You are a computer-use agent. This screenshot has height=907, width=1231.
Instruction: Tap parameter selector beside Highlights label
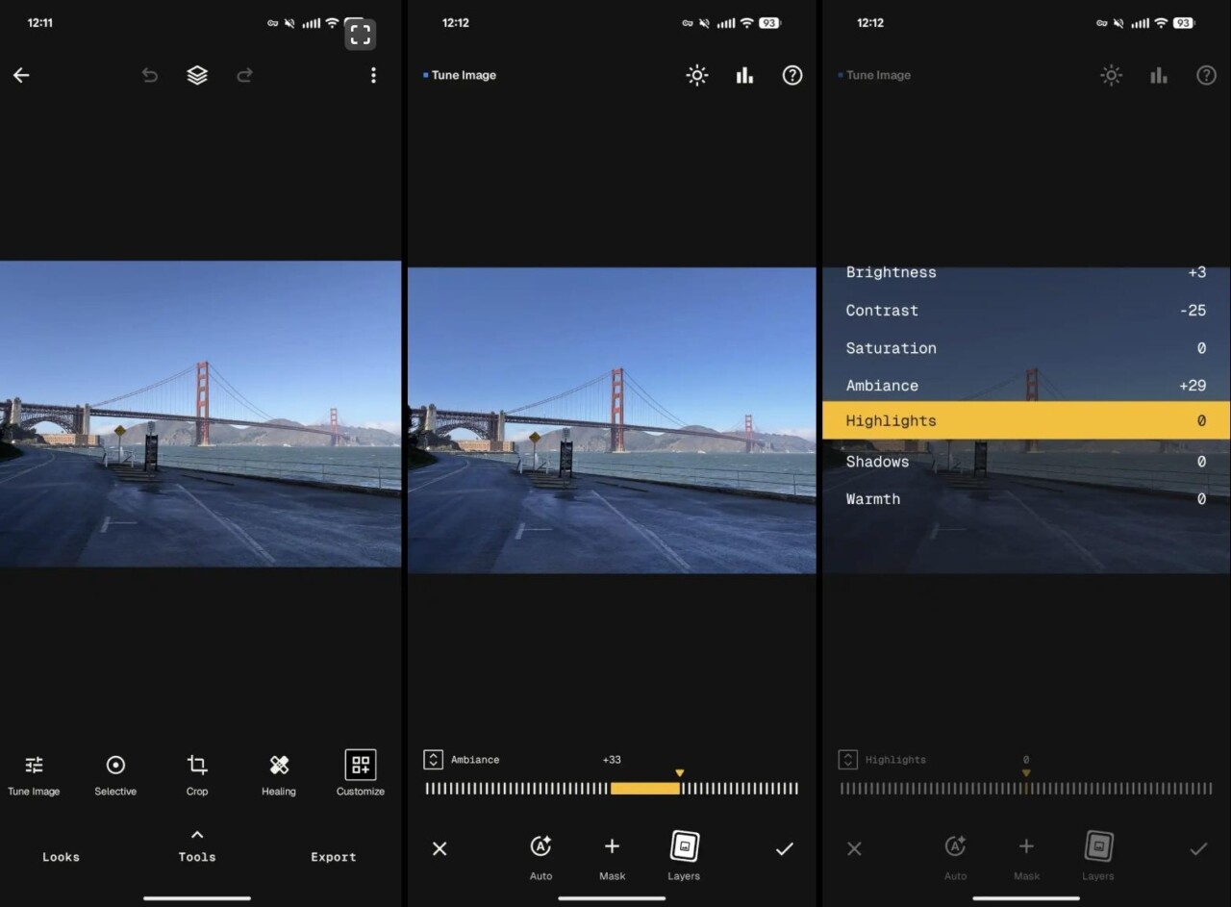pos(847,760)
